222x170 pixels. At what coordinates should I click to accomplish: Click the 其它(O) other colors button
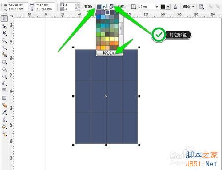coord(110,53)
